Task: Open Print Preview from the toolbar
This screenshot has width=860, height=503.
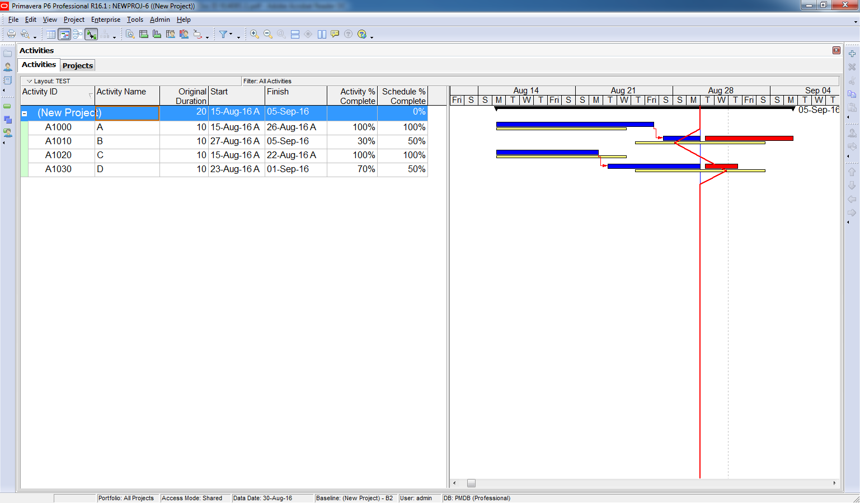Action: coord(25,34)
